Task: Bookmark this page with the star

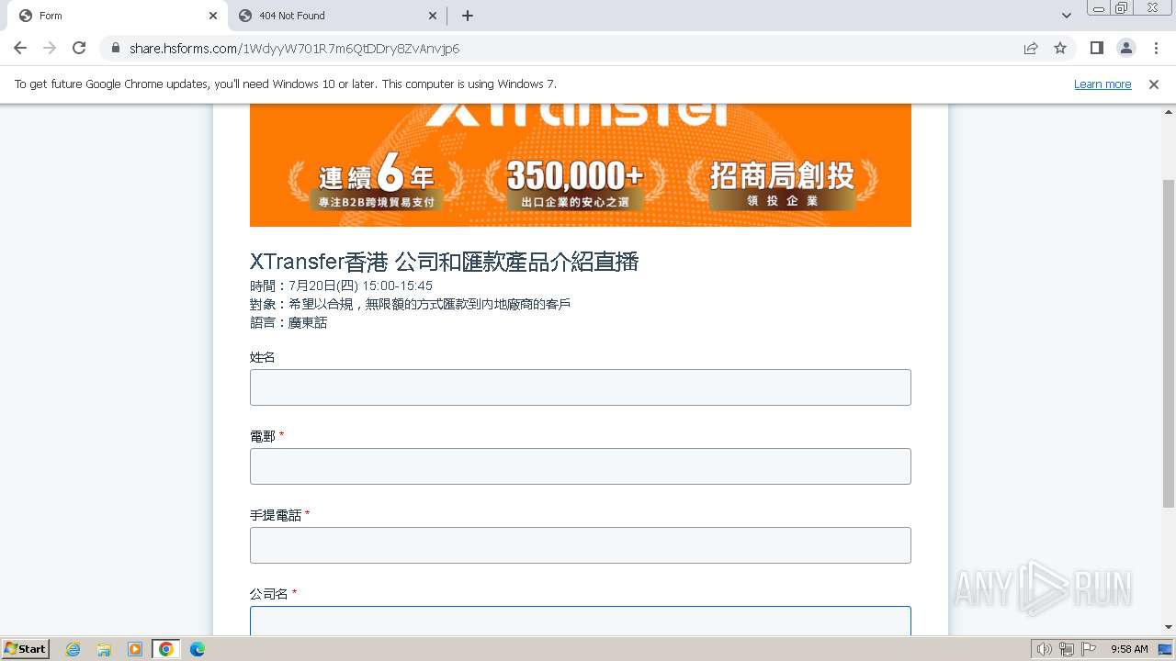Action: point(1060,48)
